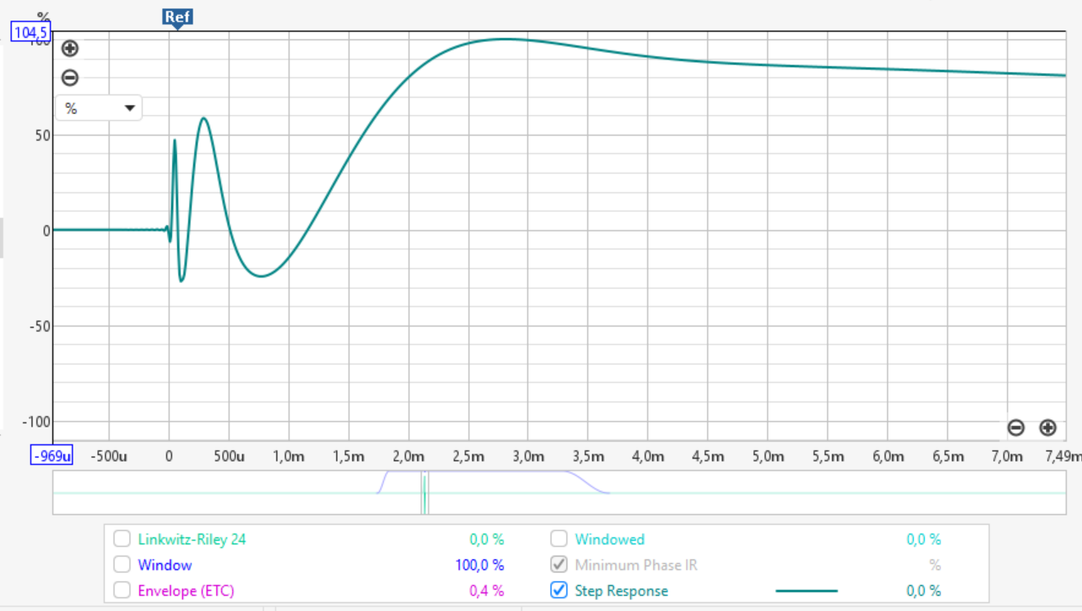Zoom out the horizontal time axis
The width and height of the screenshot is (1082, 611).
tap(1016, 427)
